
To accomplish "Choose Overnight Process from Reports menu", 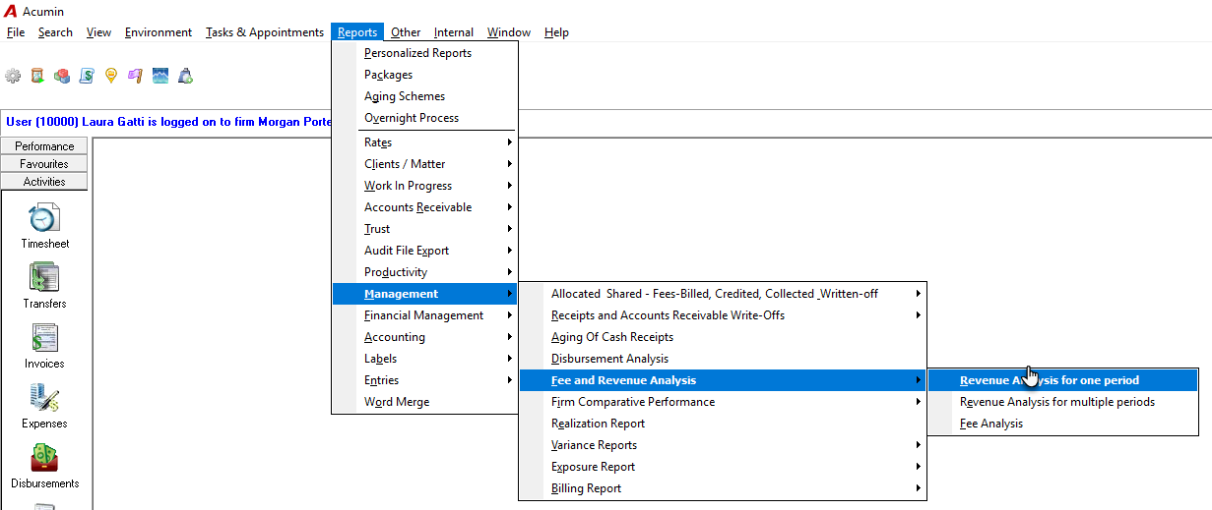I will coord(424,118).
